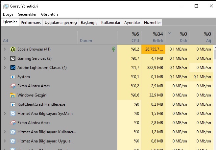The width and height of the screenshot is (216, 150).
Task: Select the İşlemler tab
Action: point(10,22)
